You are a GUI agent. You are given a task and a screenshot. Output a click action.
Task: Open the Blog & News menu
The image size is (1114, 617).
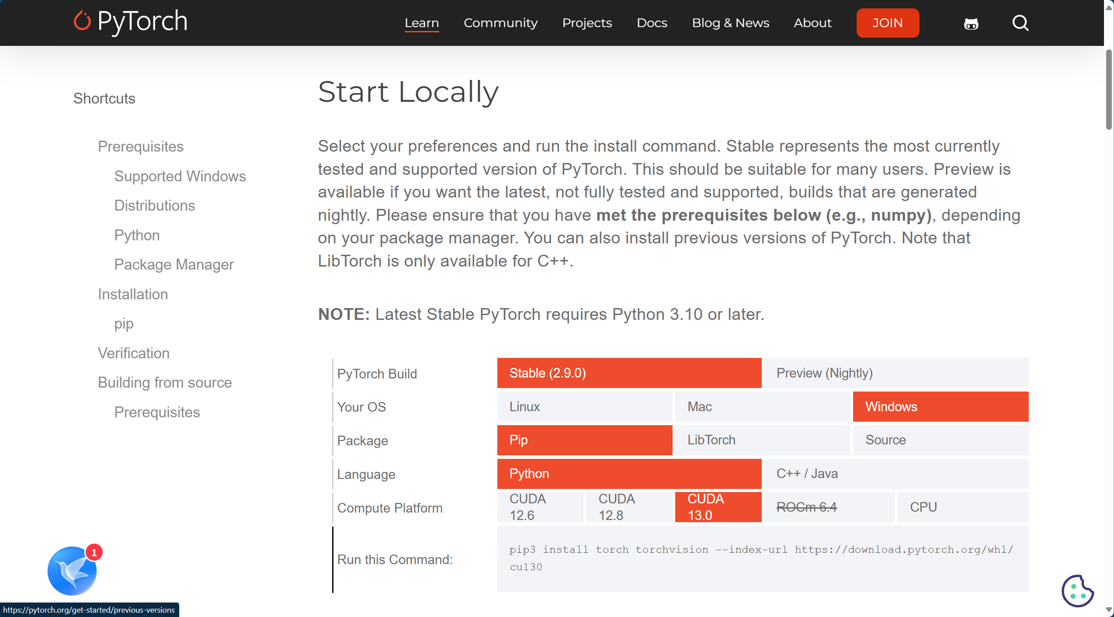coord(730,23)
